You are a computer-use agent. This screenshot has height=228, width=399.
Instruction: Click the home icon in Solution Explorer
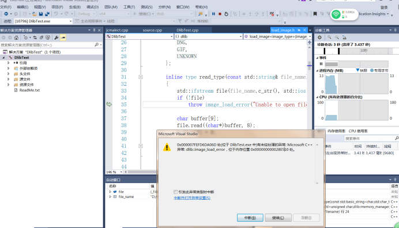tap(16, 37)
